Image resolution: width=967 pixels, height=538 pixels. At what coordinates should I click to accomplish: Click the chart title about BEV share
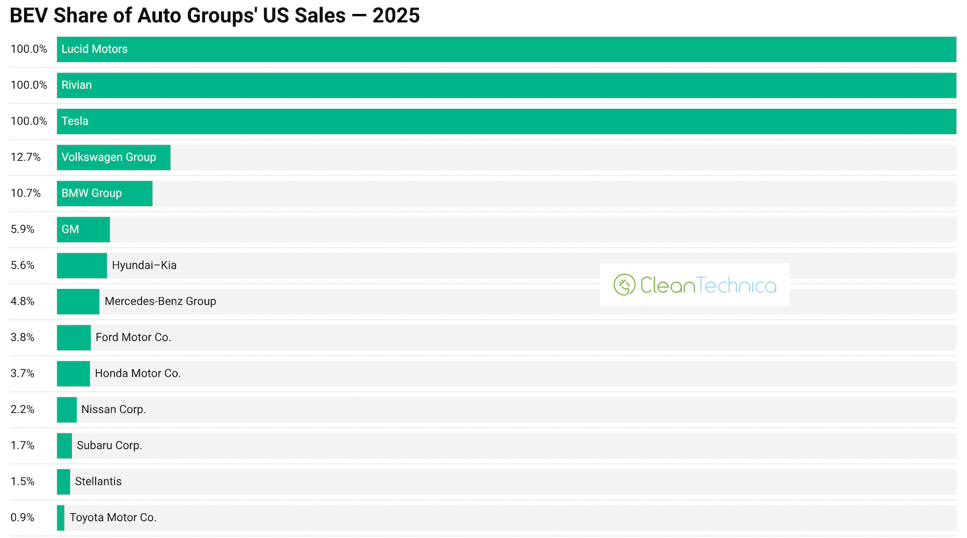pos(215,16)
